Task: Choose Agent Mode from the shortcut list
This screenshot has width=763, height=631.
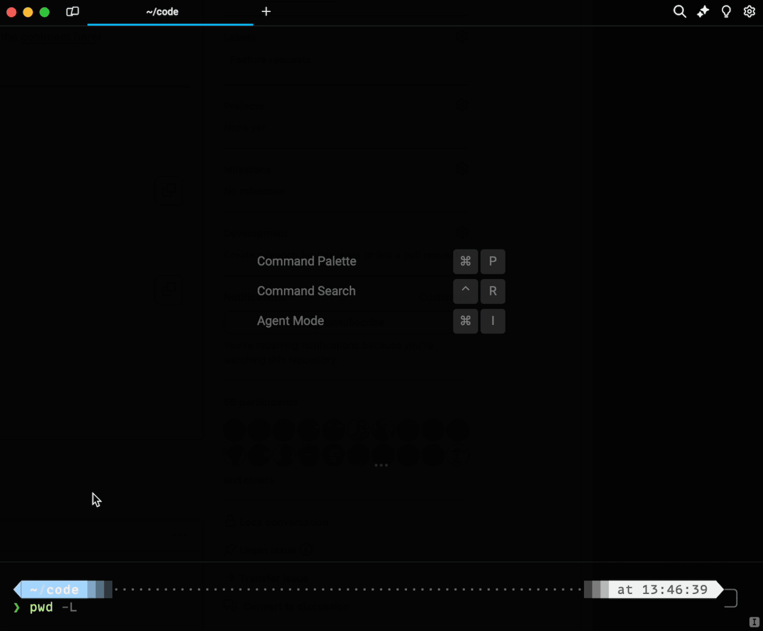Action: tap(290, 321)
